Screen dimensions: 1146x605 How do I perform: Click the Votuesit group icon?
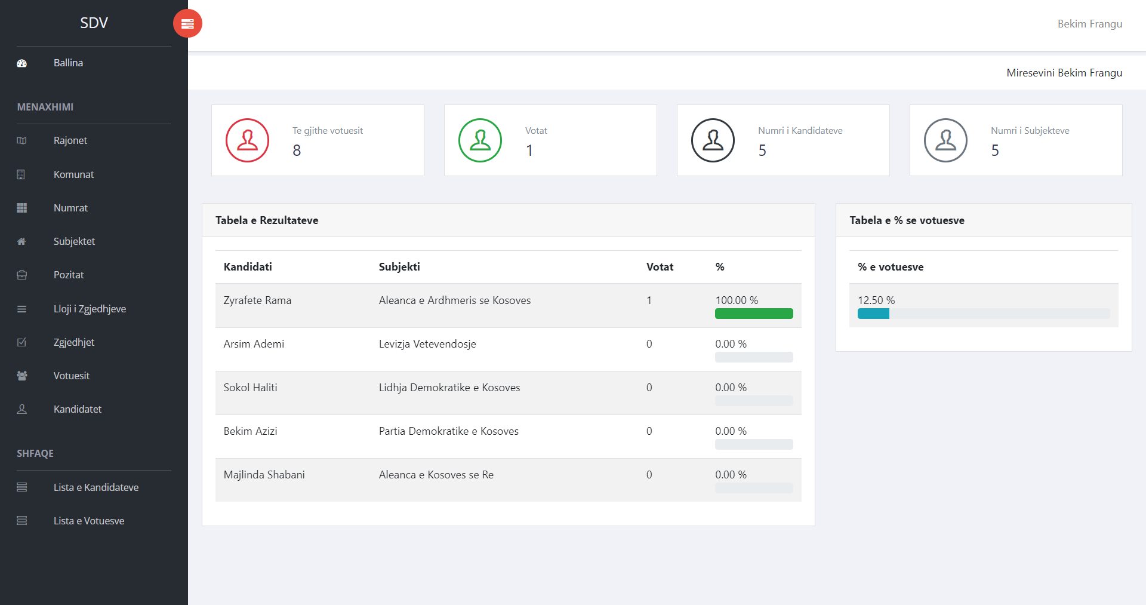tap(21, 376)
